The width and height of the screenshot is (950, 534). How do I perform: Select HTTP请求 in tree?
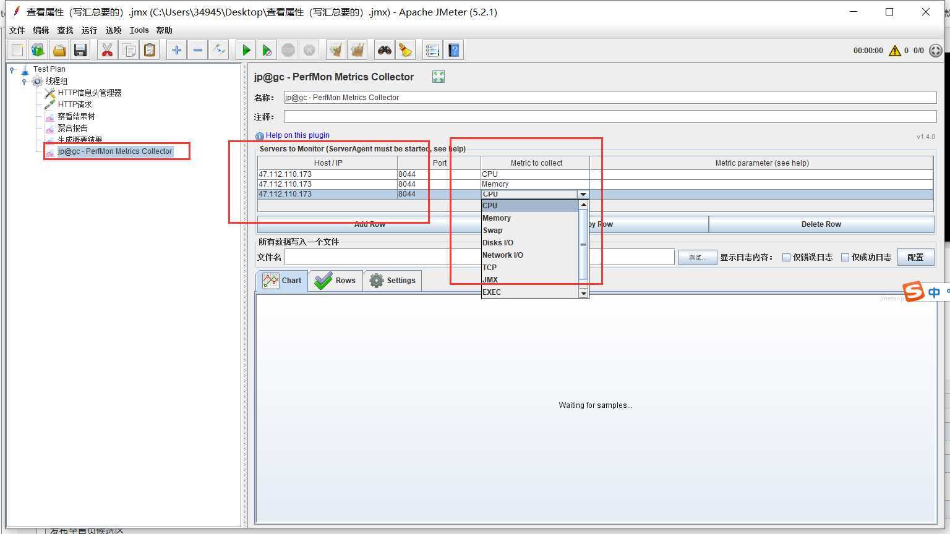pyautogui.click(x=75, y=104)
